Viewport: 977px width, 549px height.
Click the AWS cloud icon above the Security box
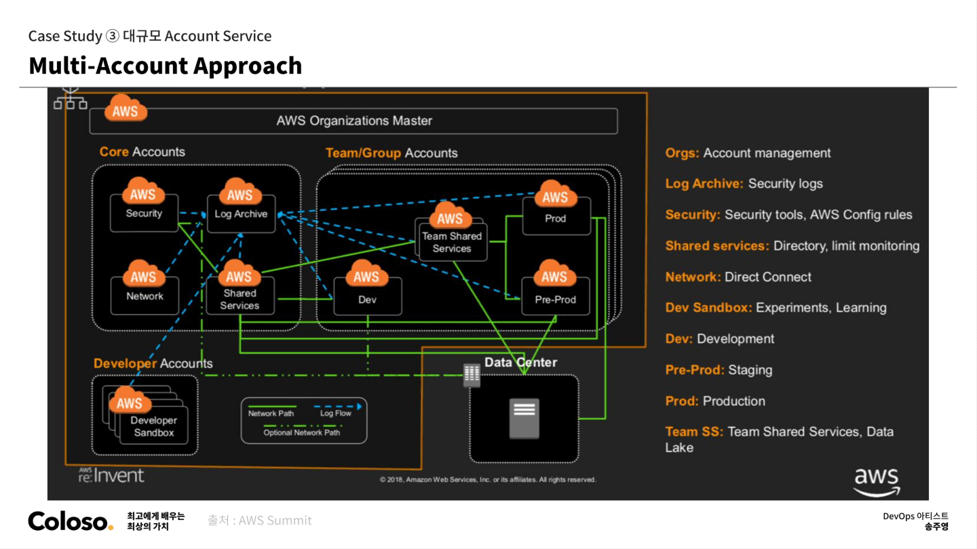(143, 192)
